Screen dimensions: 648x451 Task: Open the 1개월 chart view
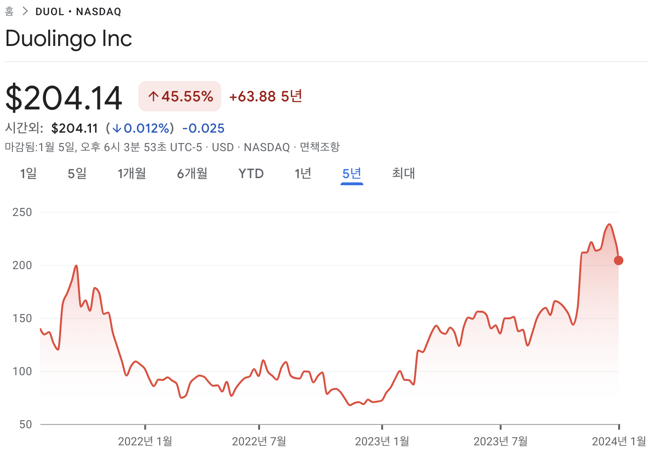132,173
